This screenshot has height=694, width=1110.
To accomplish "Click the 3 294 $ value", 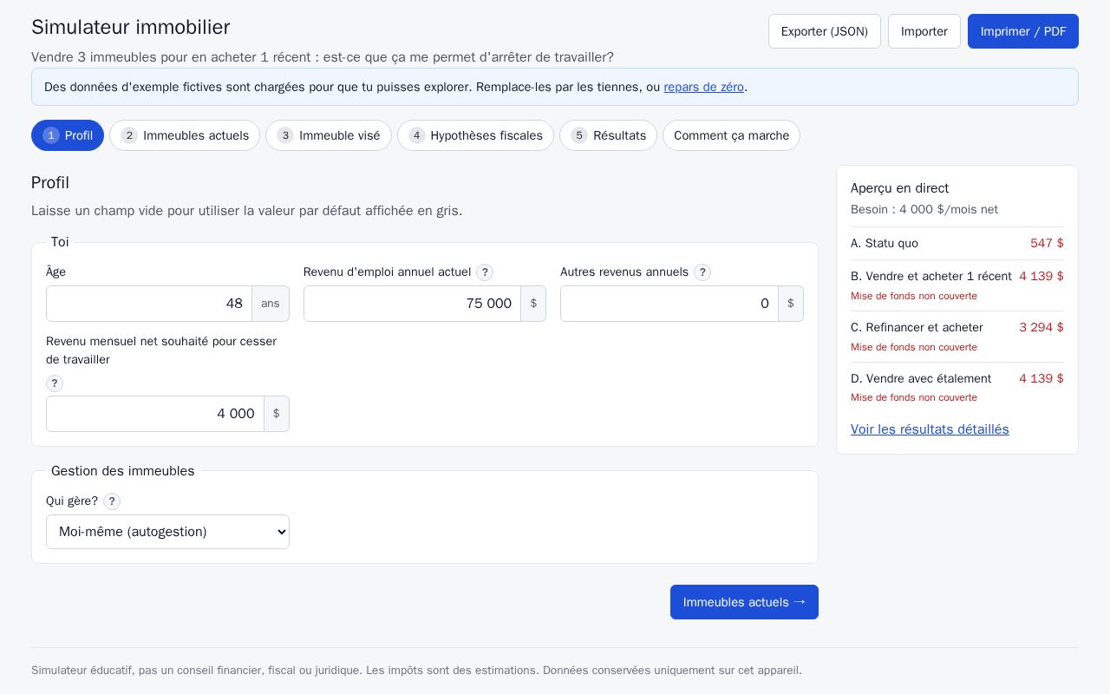I will coord(1041,327).
